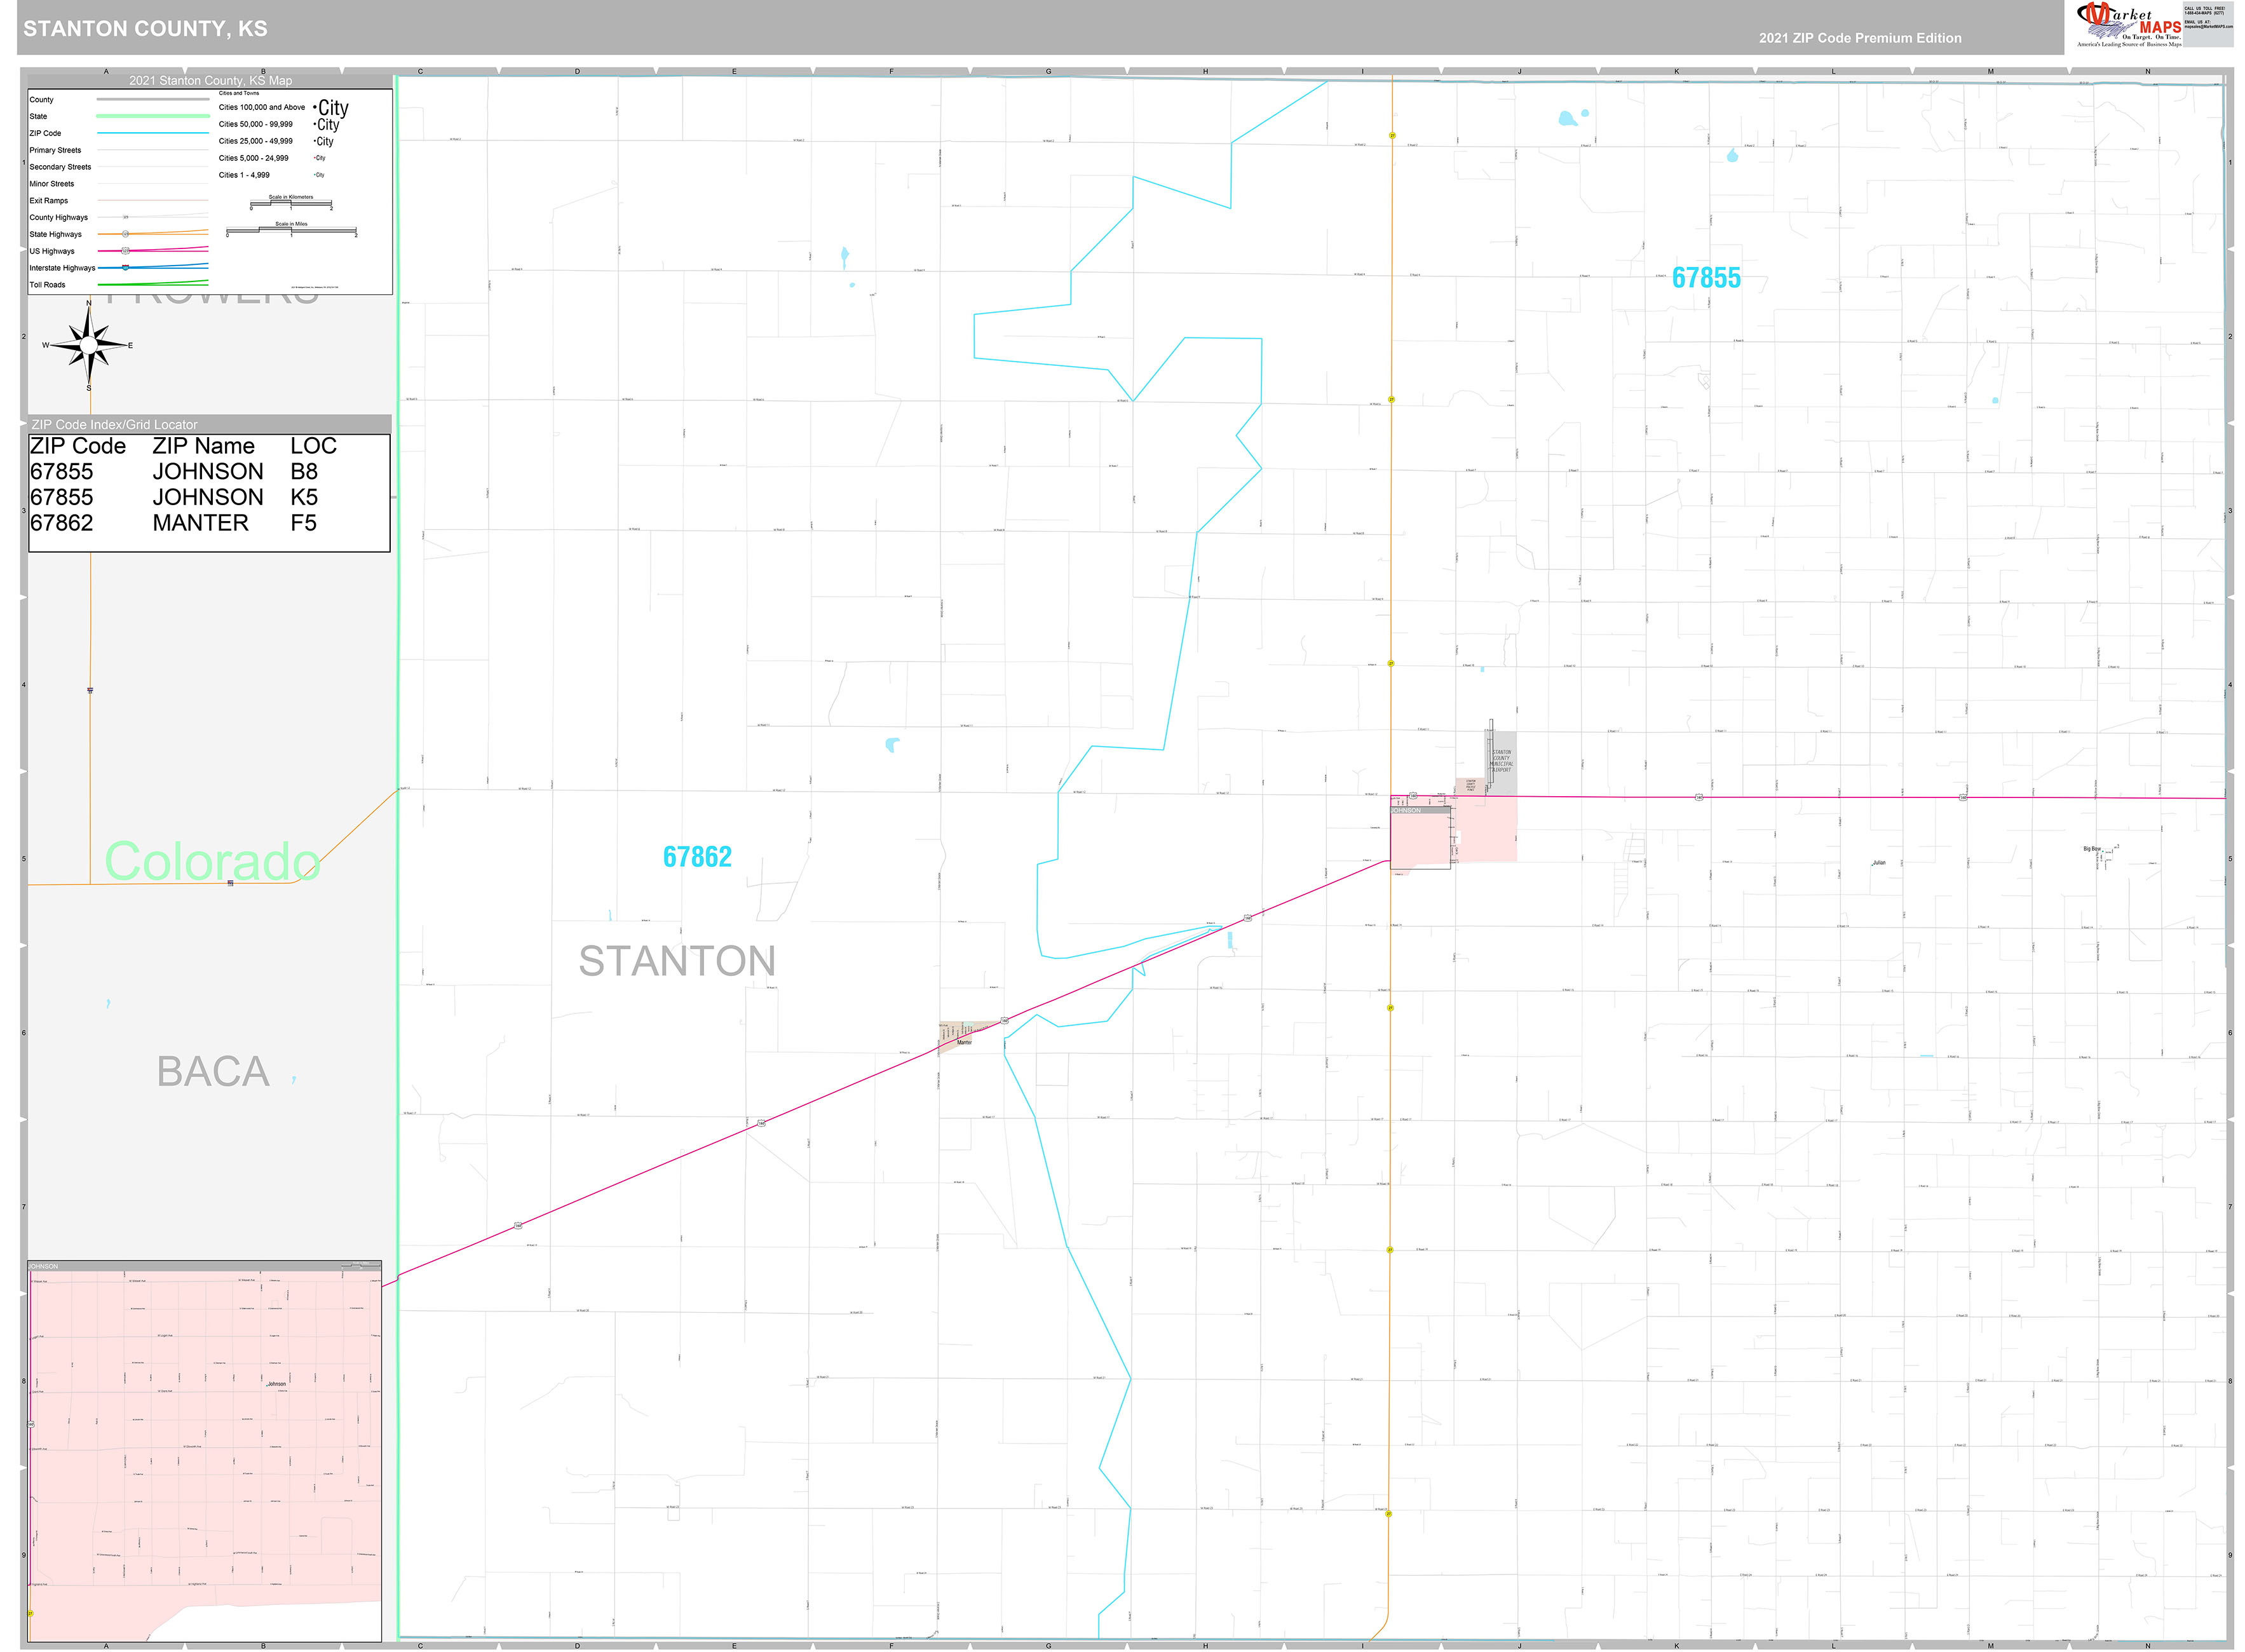
Task: Click the Cities 100,000 and Above dot marker
Action: point(315,108)
